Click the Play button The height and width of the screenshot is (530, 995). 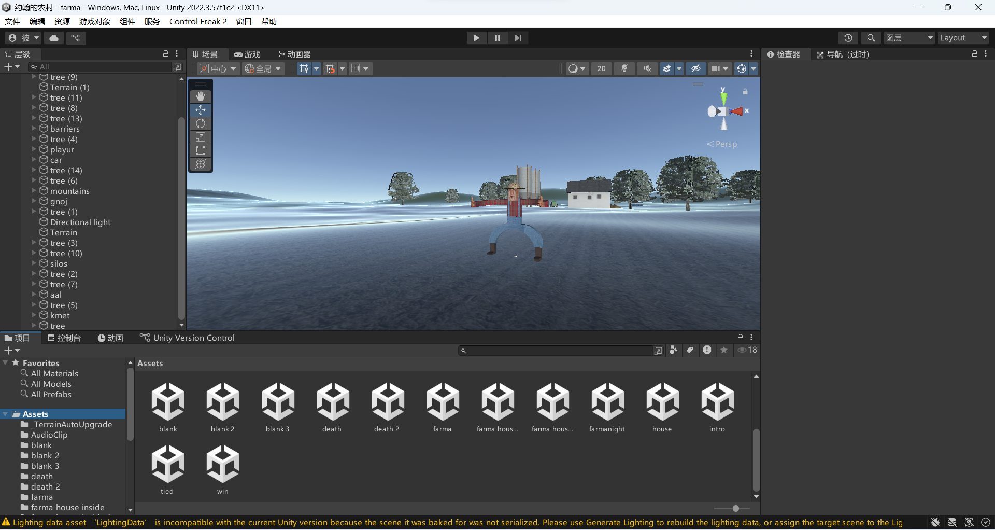476,38
